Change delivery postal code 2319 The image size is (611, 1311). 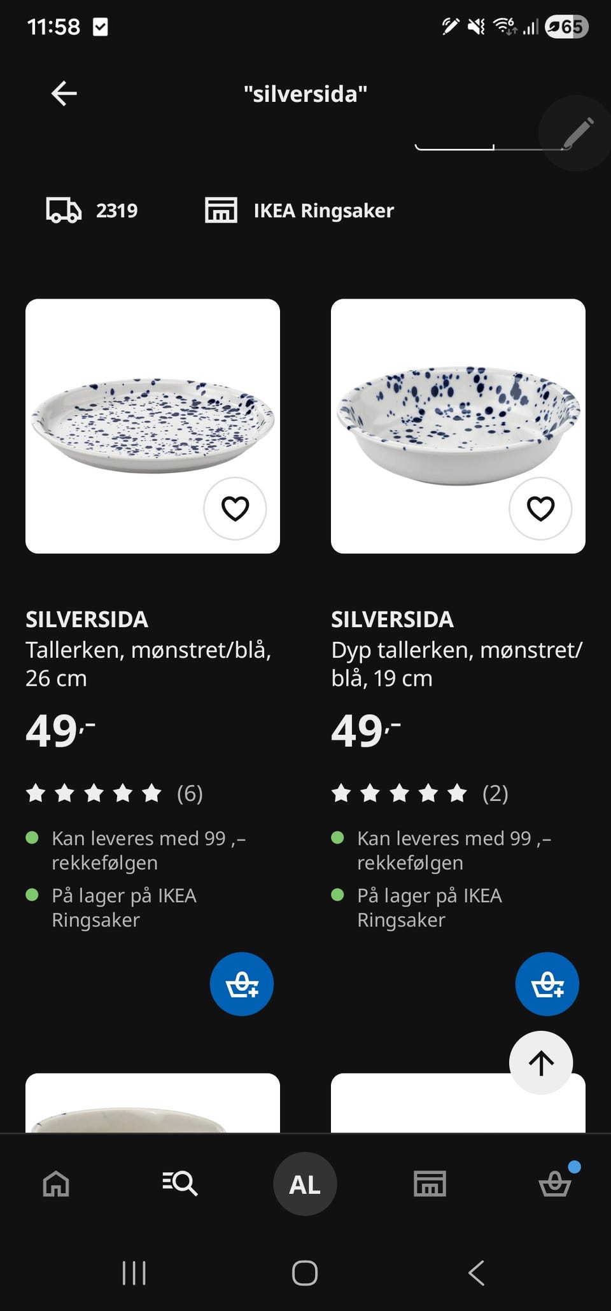click(x=93, y=210)
